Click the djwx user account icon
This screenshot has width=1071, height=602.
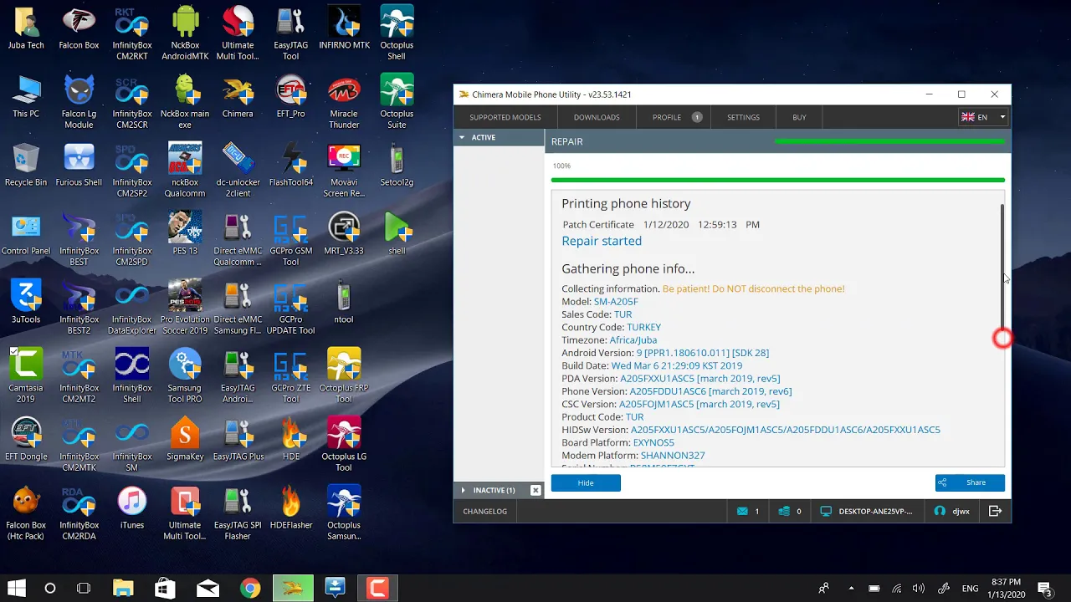coord(940,511)
